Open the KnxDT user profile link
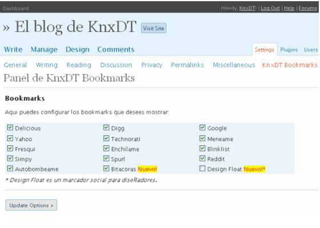This screenshot has width=320, height=228. 247,8
